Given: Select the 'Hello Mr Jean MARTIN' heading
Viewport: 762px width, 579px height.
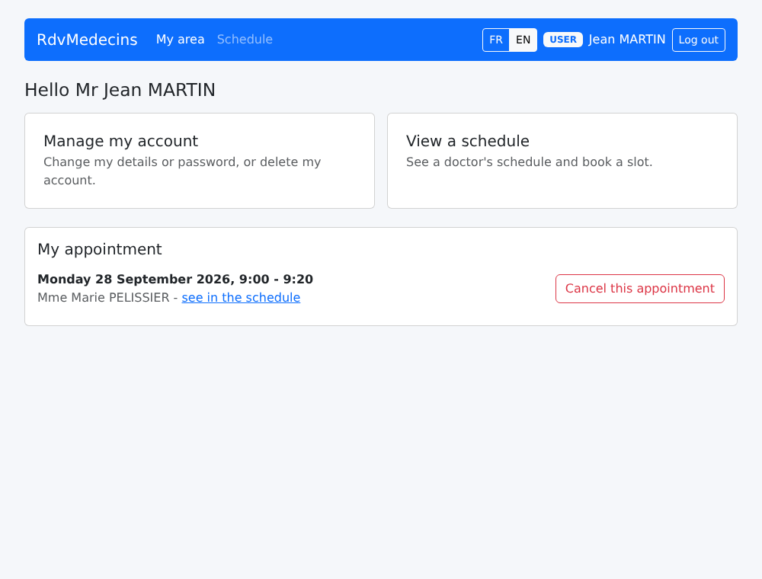Looking at the screenshot, I should click(120, 90).
